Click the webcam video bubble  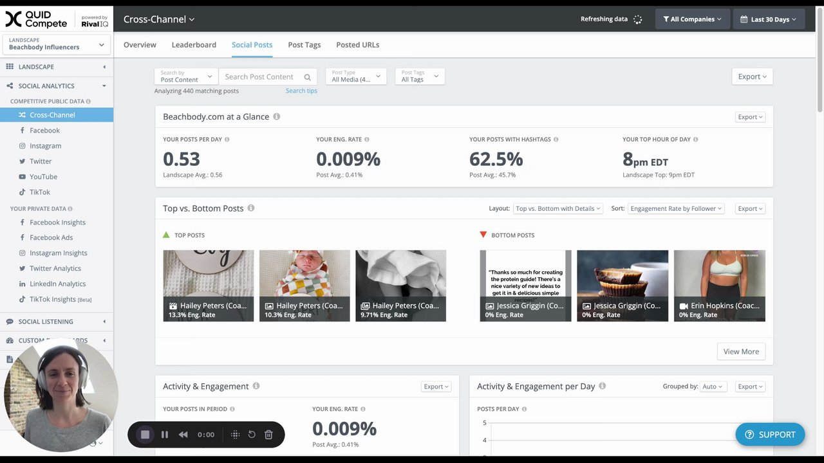(x=61, y=394)
